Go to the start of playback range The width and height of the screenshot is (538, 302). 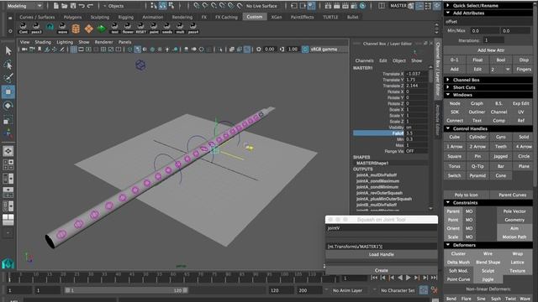pyautogui.click(x=375, y=278)
